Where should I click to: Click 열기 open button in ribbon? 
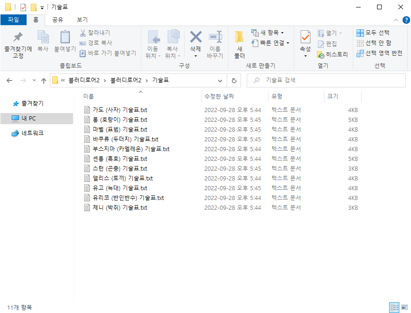(330, 33)
